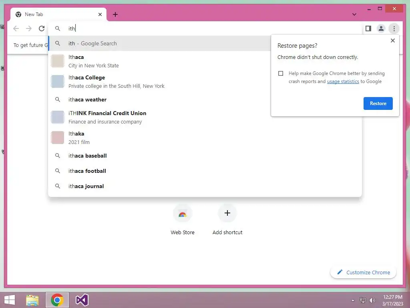This screenshot has height=308, width=410.
Task: Click search icon beside ithaca journal
Action: [x=58, y=186]
